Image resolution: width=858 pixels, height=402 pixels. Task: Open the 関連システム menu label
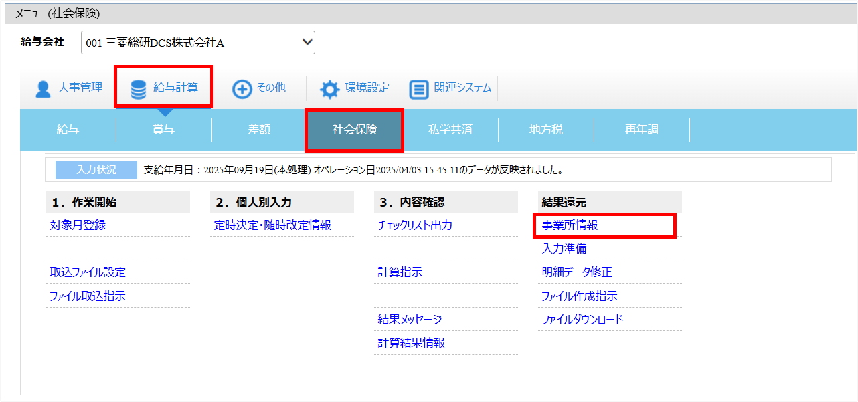click(x=462, y=88)
